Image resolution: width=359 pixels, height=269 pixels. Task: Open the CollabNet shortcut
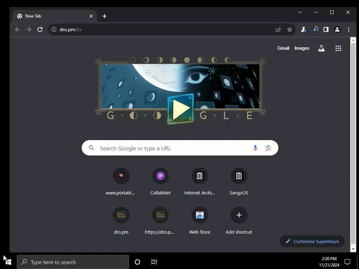pyautogui.click(x=161, y=182)
